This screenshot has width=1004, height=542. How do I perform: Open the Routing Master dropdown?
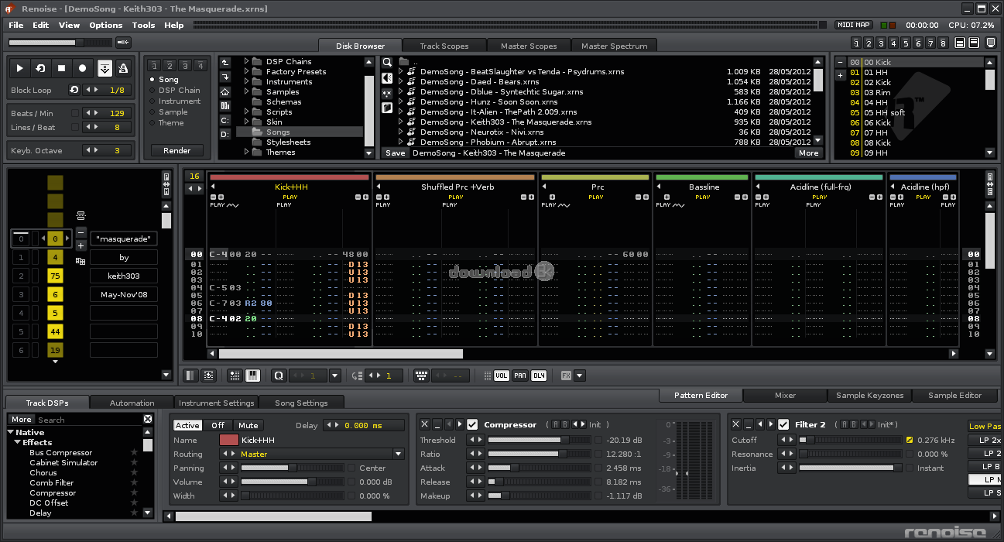[399, 455]
